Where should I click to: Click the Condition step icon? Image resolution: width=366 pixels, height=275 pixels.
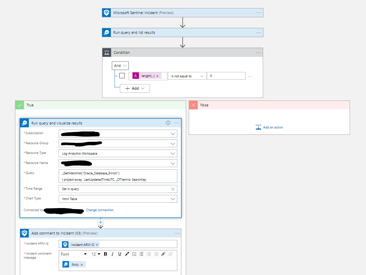[107, 53]
